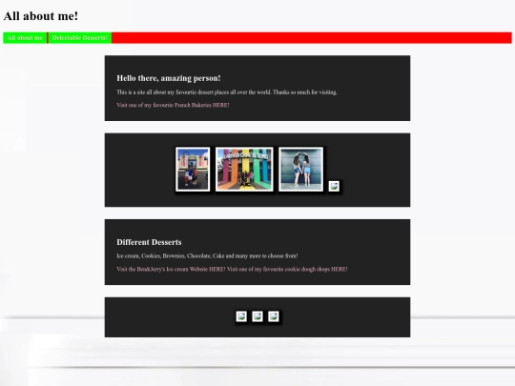Open the 'All about me' nav tab

click(25, 38)
